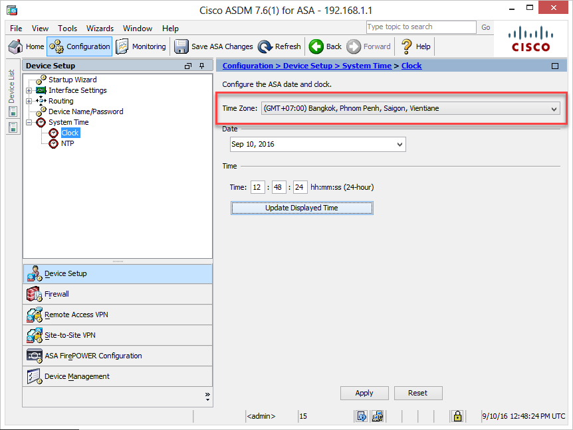
Task: Open the Wizards menu
Action: coord(100,29)
